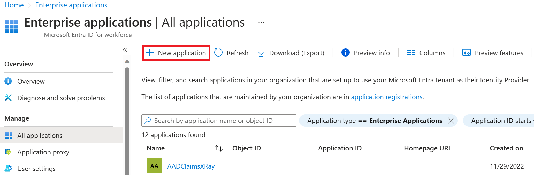Click the Name column header
Image resolution: width=534 pixels, height=175 pixels.
point(156,148)
